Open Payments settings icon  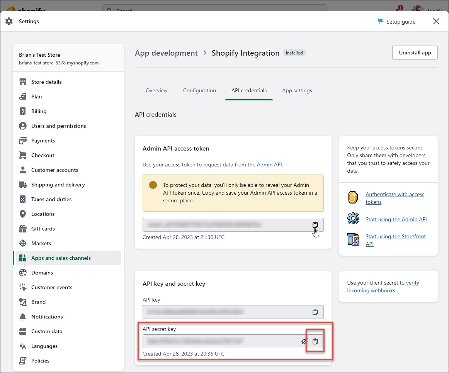(x=23, y=141)
